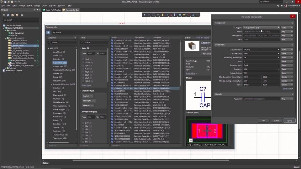Switch to the Kame_FMU.PcbDoc tab
Viewport: 301px width, 169px height.
[52, 10]
